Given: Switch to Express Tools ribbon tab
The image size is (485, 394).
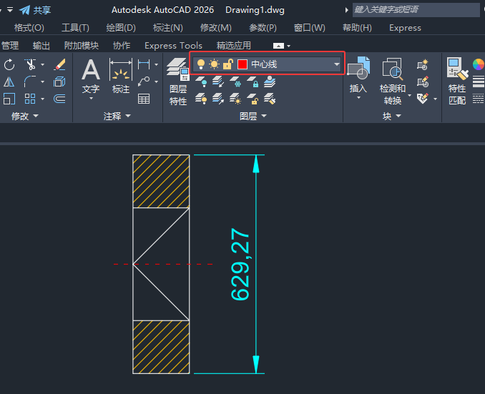Looking at the screenshot, I should click(x=173, y=46).
